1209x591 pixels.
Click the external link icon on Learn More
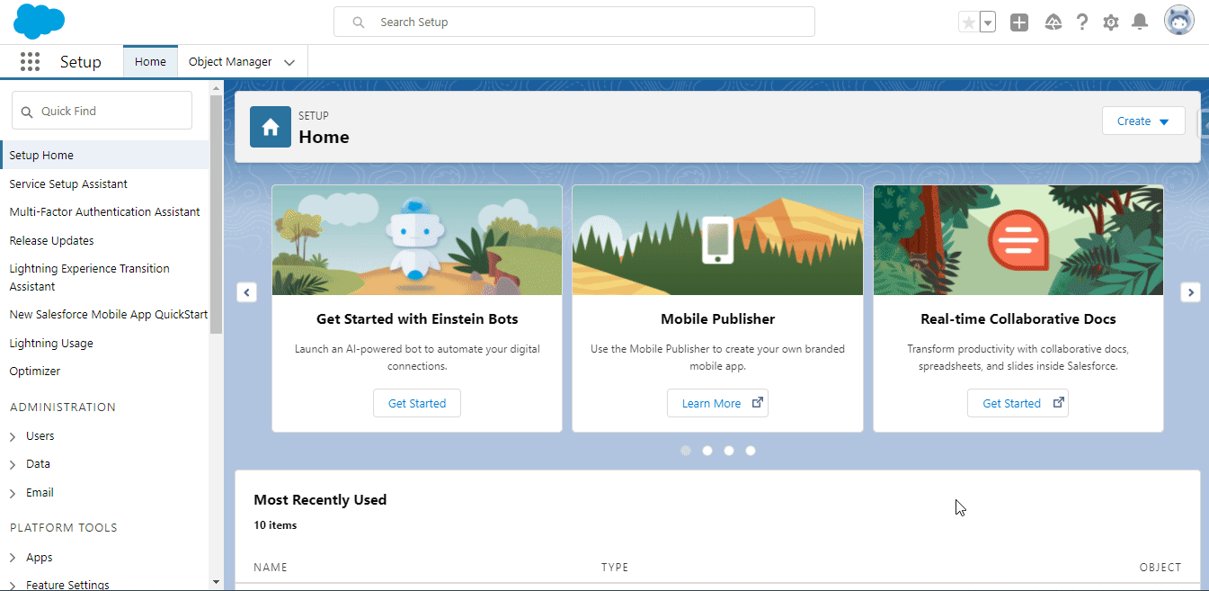[x=757, y=403]
